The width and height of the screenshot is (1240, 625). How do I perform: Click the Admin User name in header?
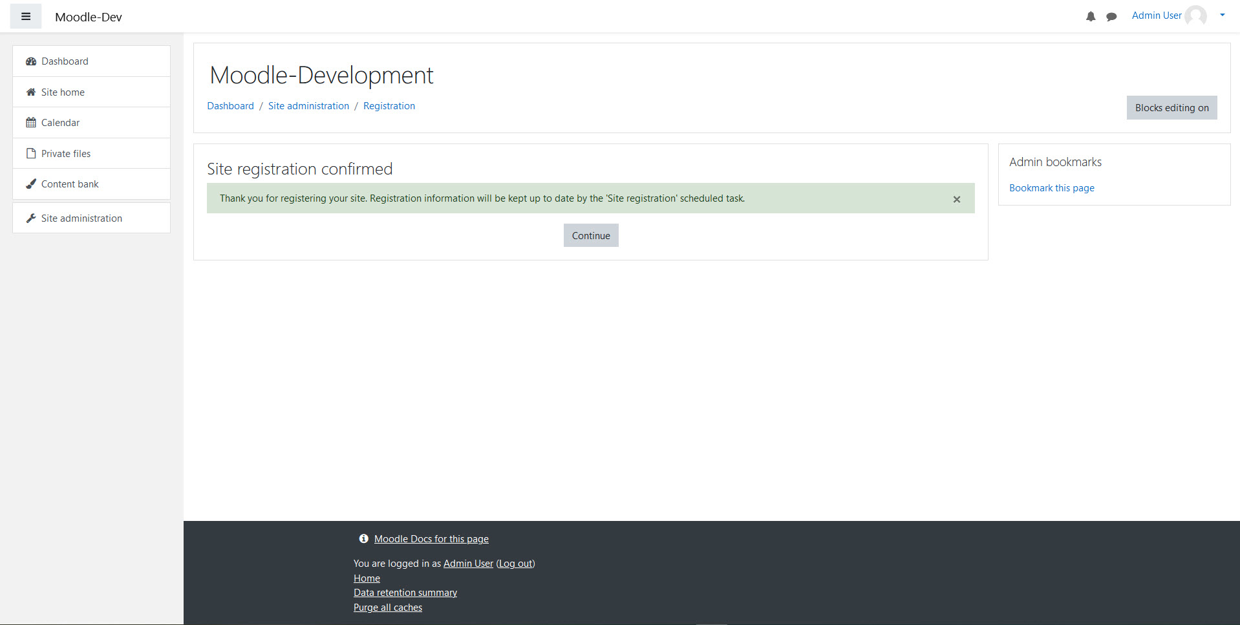click(1157, 16)
